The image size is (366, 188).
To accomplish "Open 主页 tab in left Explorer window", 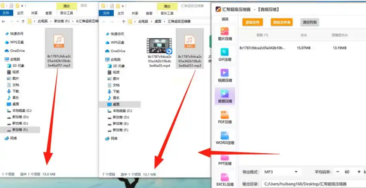I will (x=20, y=13).
